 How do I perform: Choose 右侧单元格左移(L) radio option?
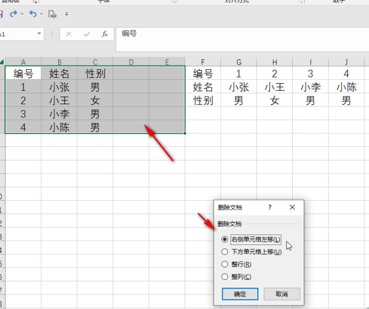pyautogui.click(x=251, y=239)
